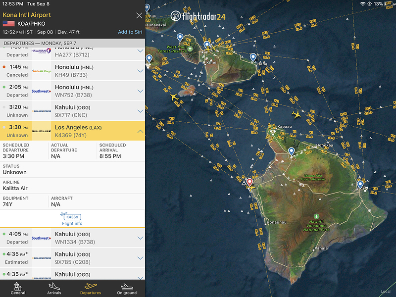This screenshot has height=297, width=396.
Task: Select the blue pin on Lanai
Action: click(149, 58)
